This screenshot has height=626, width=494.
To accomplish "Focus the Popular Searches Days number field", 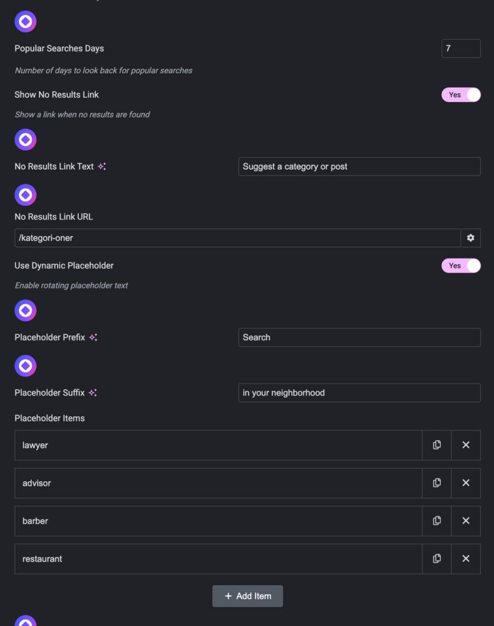I will 460,48.
